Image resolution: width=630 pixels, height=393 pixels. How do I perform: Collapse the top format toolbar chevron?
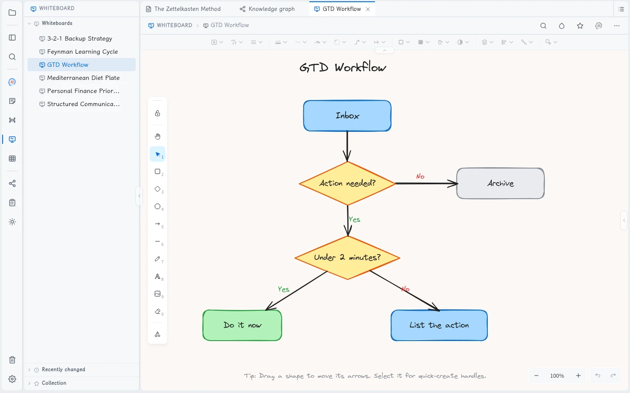[x=385, y=51]
